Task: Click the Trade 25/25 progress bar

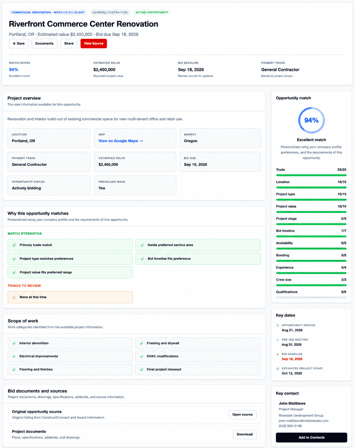Action: [311, 175]
